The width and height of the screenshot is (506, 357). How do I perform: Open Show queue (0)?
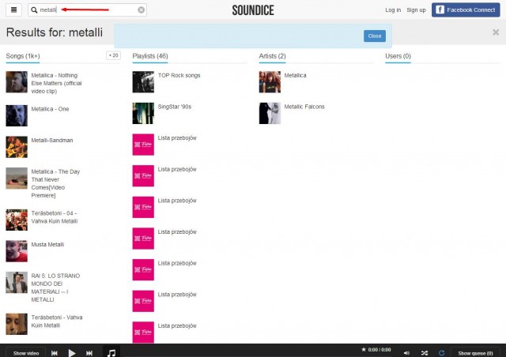coord(475,353)
